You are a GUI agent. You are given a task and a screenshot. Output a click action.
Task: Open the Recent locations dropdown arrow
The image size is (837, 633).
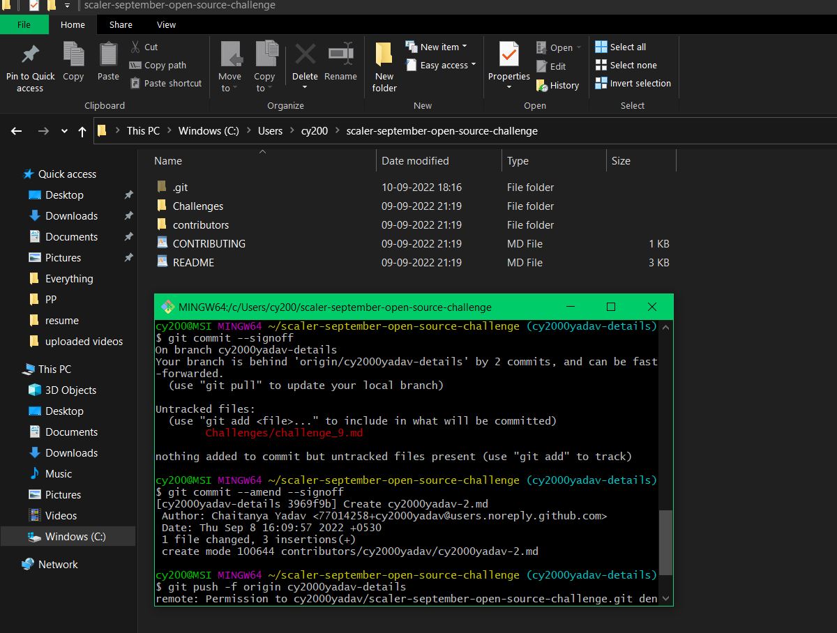[65, 131]
